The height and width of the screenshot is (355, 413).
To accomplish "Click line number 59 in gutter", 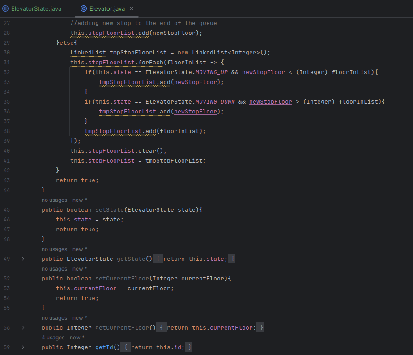I will pos(7,347).
